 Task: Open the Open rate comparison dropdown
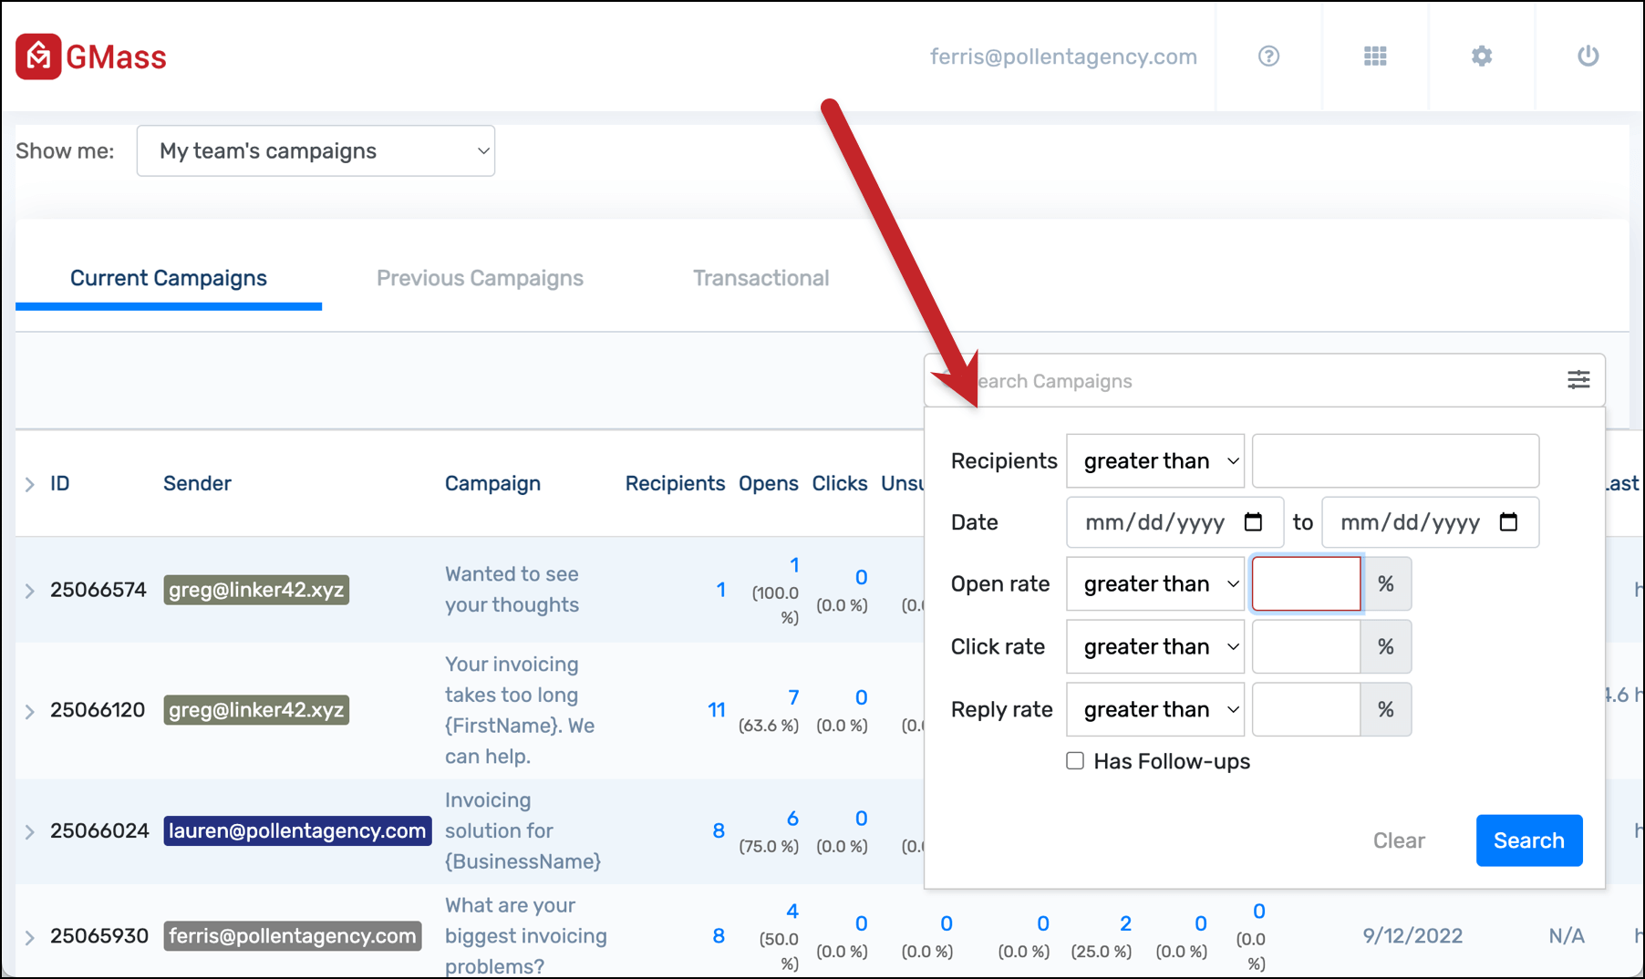(x=1155, y=584)
